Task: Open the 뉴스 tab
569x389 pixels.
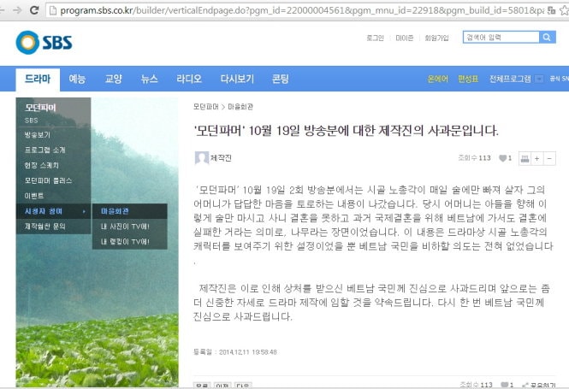Action: coord(149,79)
